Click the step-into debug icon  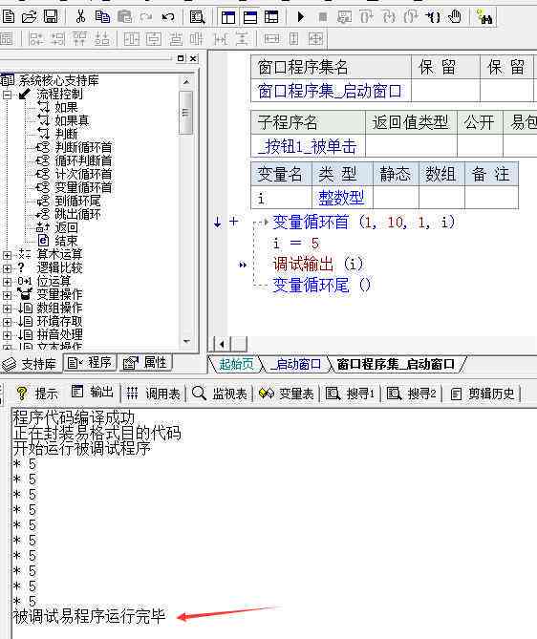coord(389,16)
